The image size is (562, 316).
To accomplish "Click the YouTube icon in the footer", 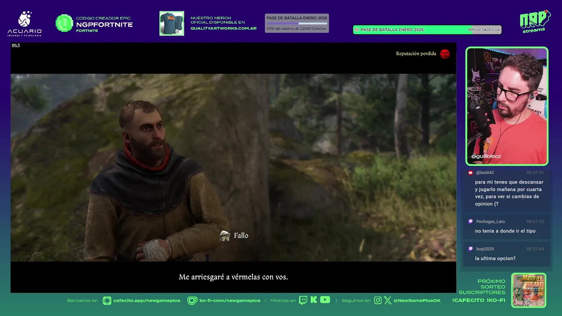I will click(325, 300).
